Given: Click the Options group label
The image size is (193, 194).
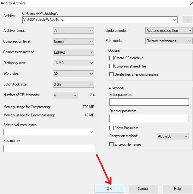Looking at the screenshot, I should (x=114, y=50).
